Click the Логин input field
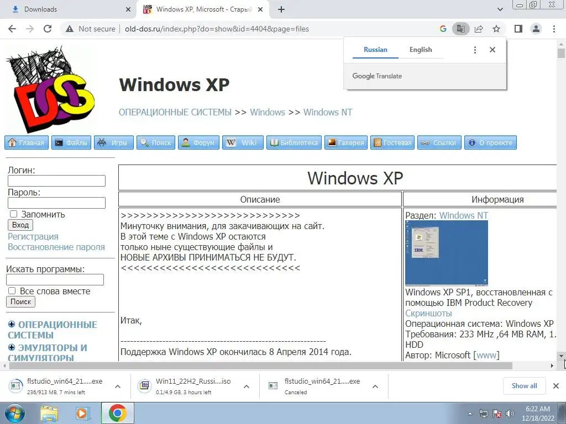566x424 pixels. (57, 181)
